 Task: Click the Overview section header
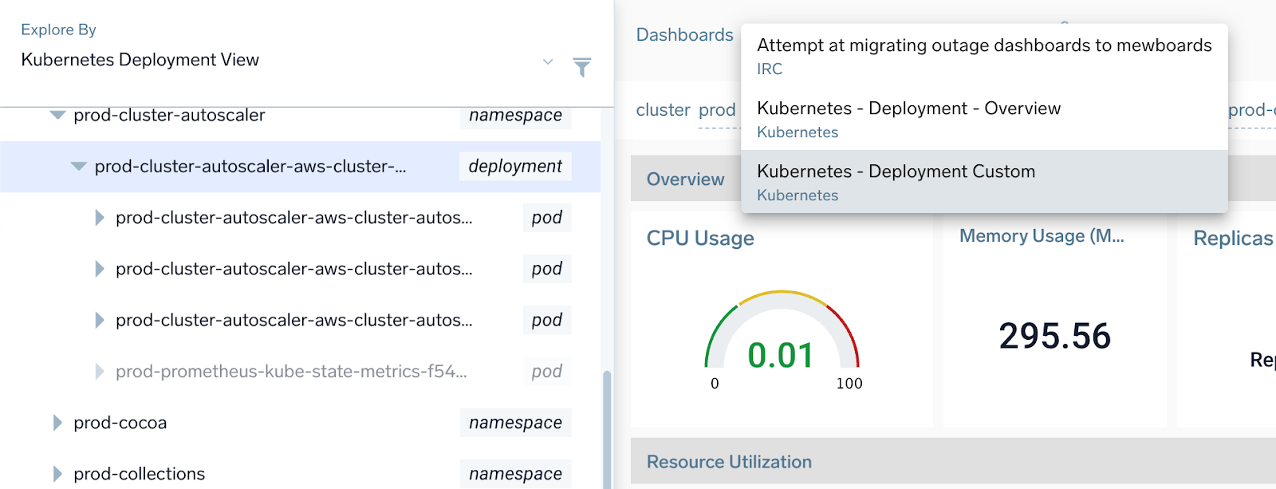685,179
